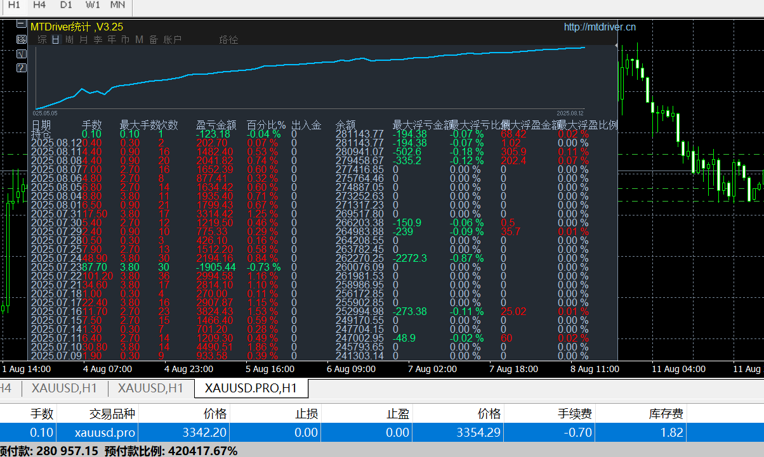Viewport: 764px width, 457px height.
Task: Open help via the question mark icon
Action: [21, 68]
